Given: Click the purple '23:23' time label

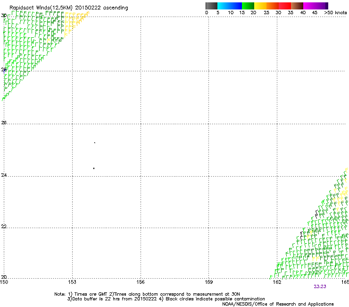Looking at the screenshot, I should pyautogui.click(x=320, y=287).
